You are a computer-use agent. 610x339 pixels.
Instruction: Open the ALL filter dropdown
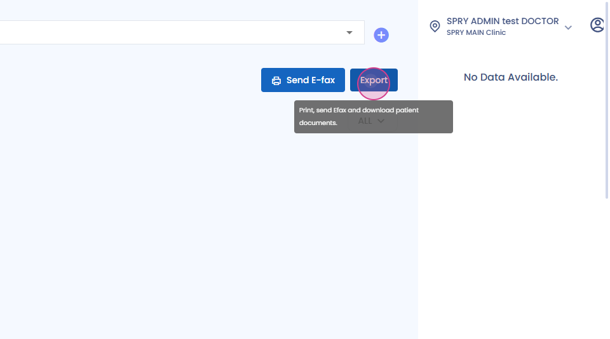pyautogui.click(x=371, y=121)
